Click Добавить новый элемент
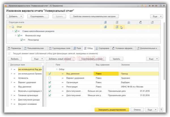Viewport: 170px width, 117px height. click(60, 59)
